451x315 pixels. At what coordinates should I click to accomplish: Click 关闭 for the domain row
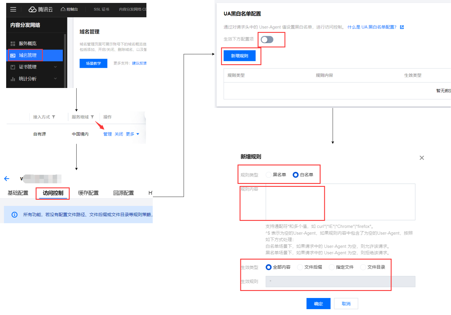[119, 134]
